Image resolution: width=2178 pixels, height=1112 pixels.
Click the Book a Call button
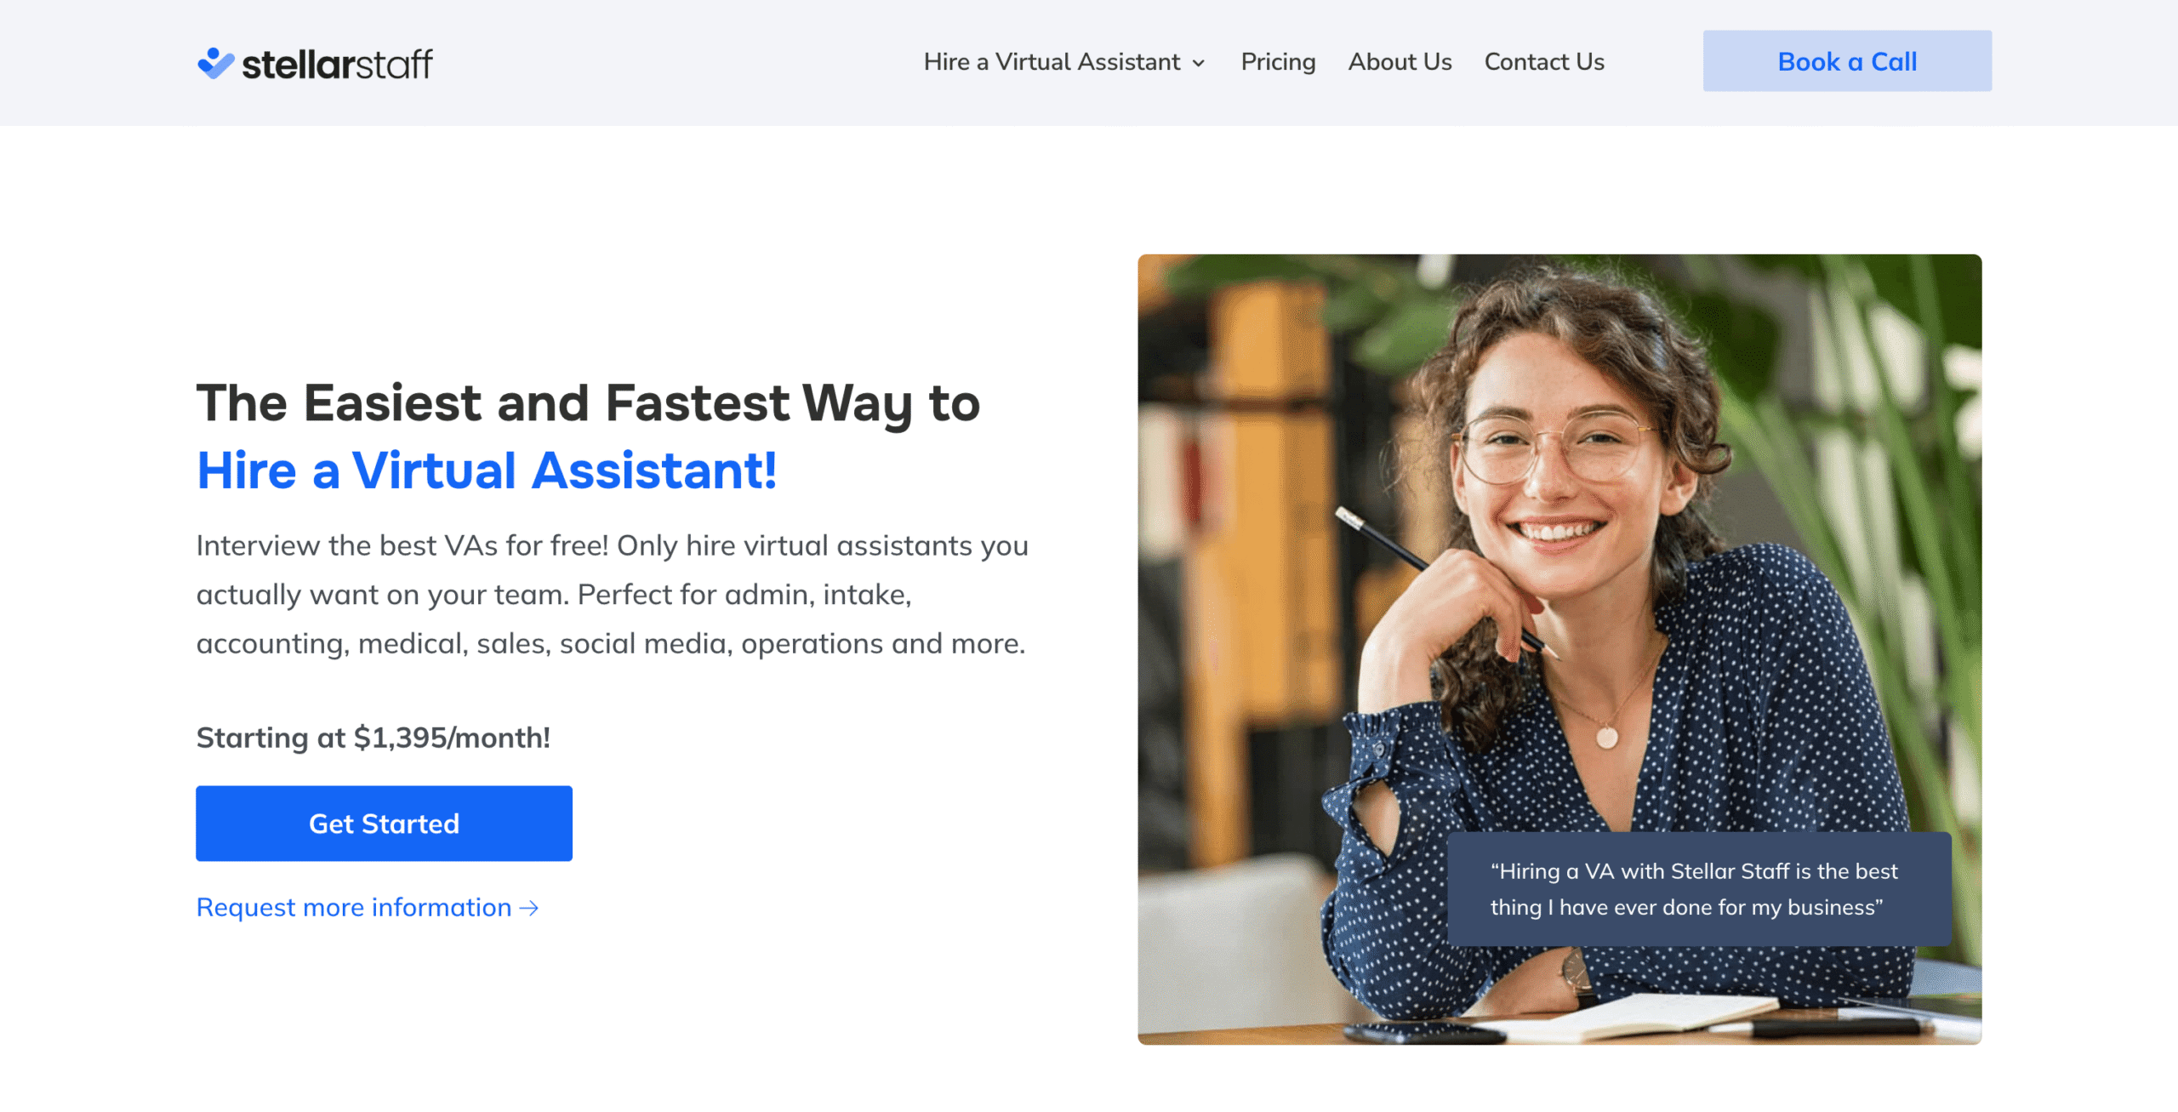coord(1847,61)
